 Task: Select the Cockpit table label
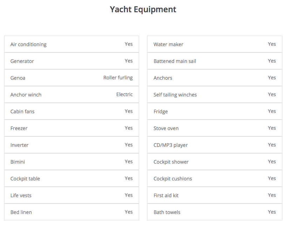coord(25,179)
